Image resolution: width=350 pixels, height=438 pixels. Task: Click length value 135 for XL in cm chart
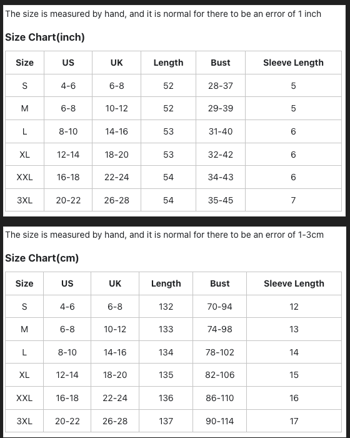tap(166, 375)
